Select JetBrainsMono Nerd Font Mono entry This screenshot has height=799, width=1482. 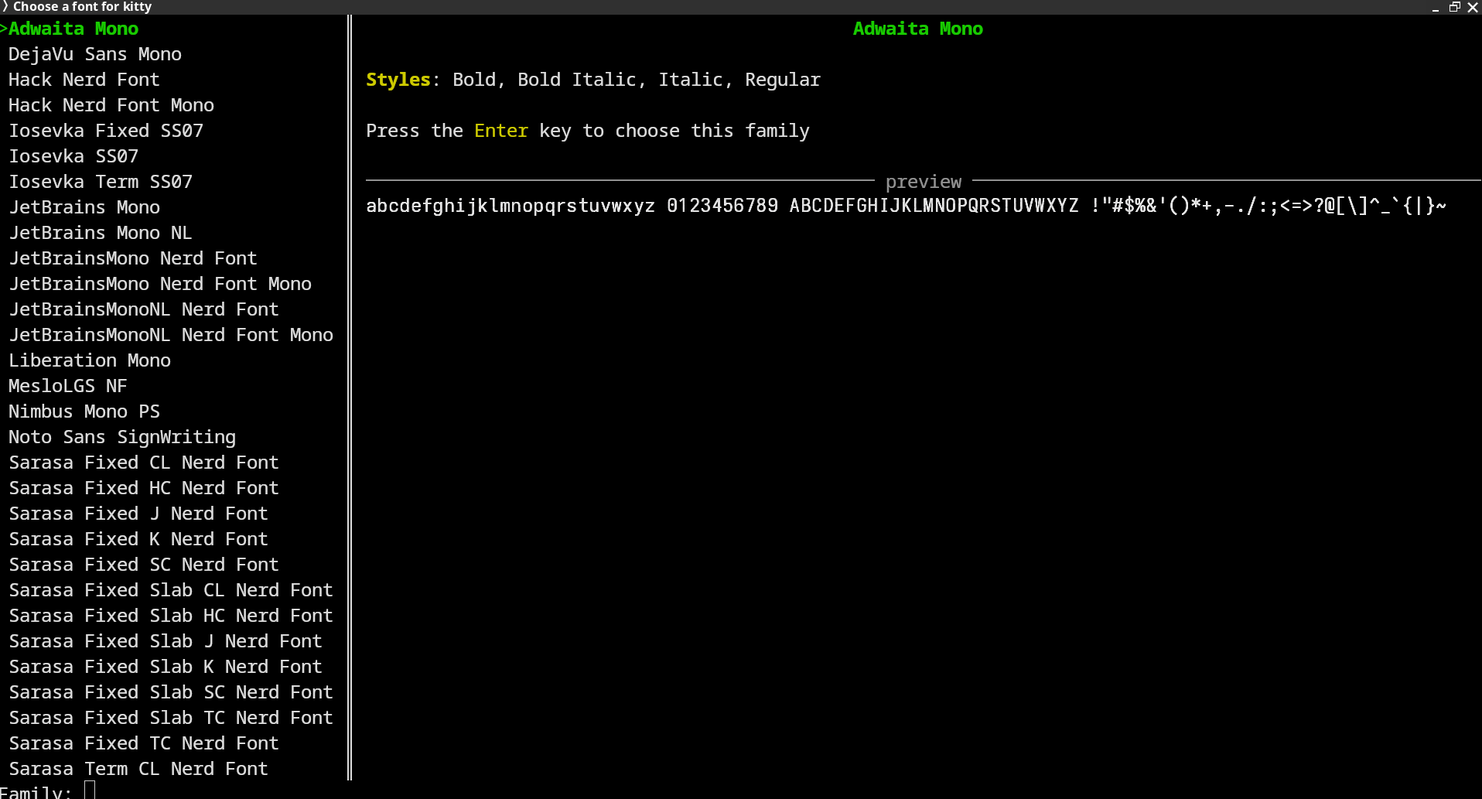160,284
